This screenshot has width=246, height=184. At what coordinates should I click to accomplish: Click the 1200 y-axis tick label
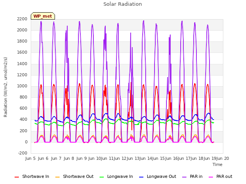tap(22, 75)
